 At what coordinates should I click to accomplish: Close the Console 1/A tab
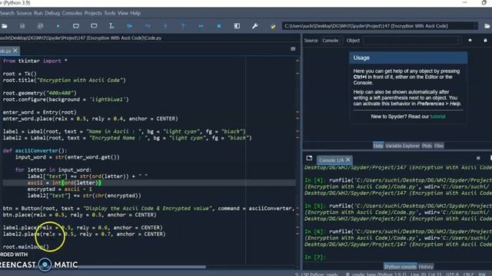click(348, 160)
